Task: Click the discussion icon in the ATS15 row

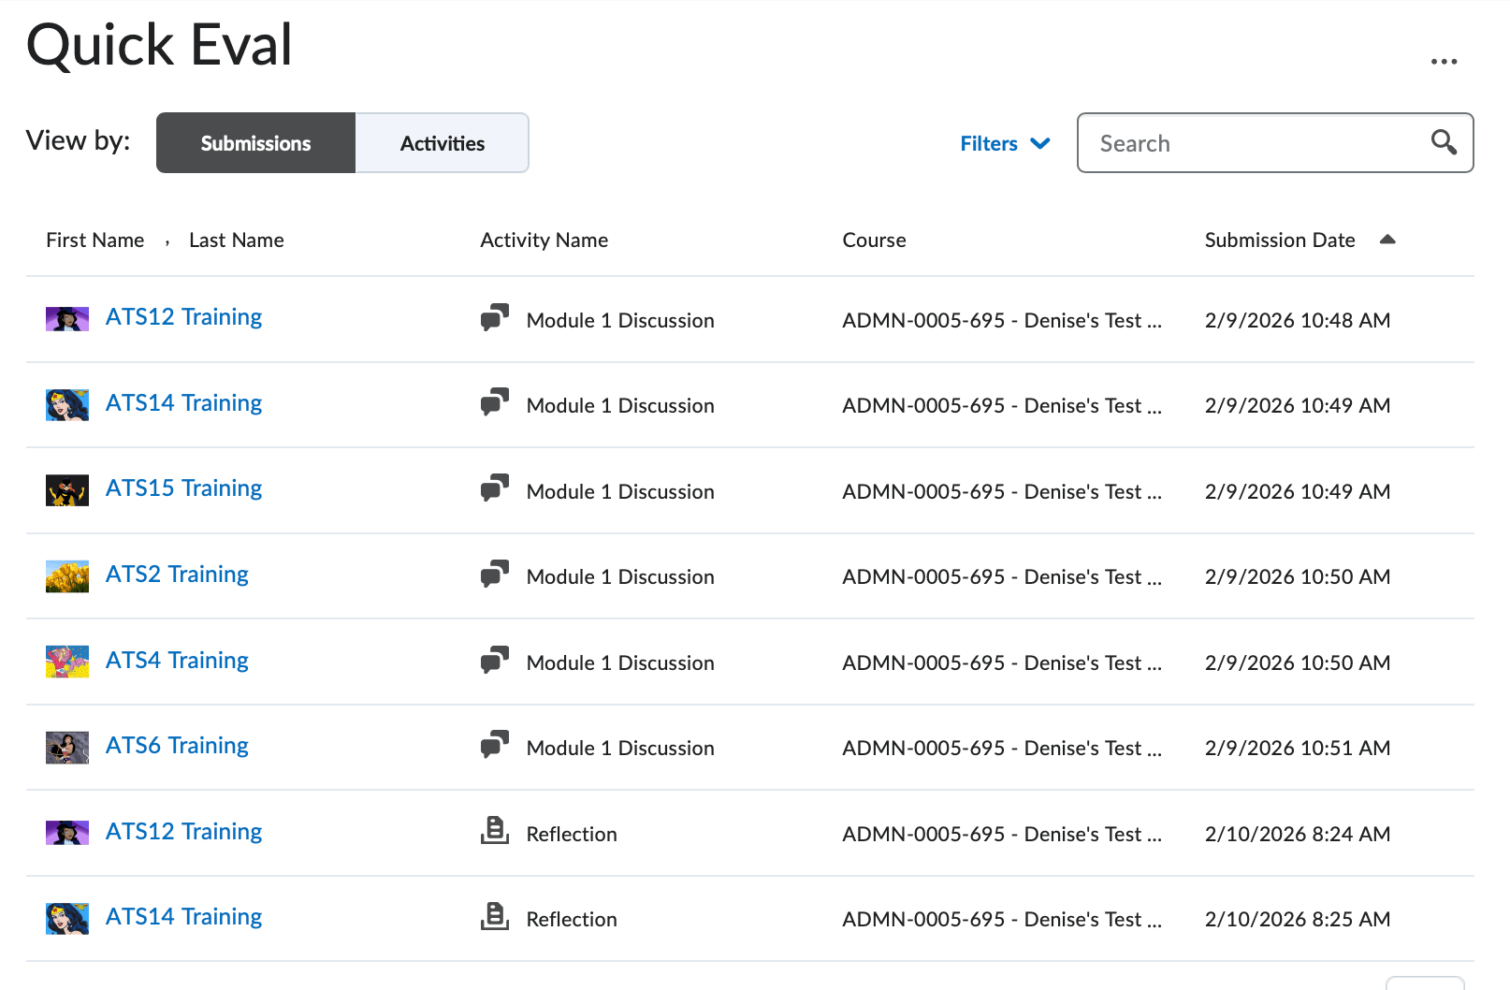Action: (495, 488)
